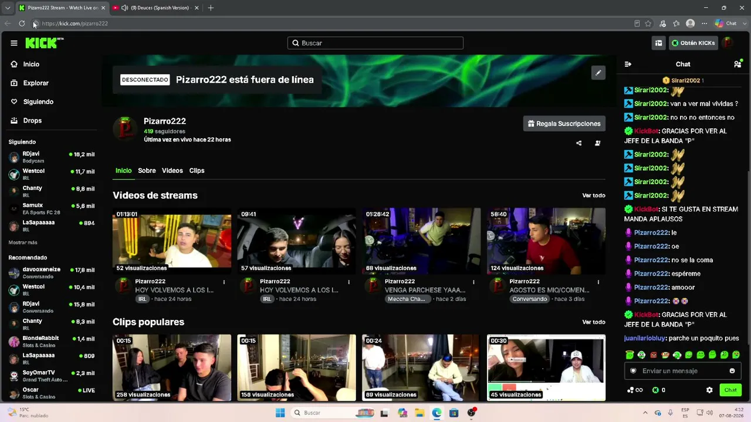The width and height of the screenshot is (751, 422).
Task: Open browser settings and more menu
Action: [x=704, y=23]
